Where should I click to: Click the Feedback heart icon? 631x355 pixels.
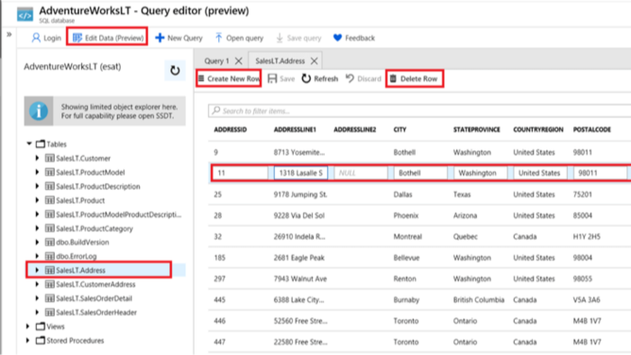click(x=337, y=38)
